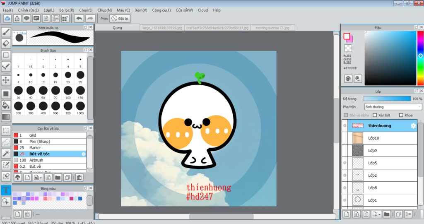
Task: Toggle visibility of Lớp9 layer
Action: (x=345, y=150)
